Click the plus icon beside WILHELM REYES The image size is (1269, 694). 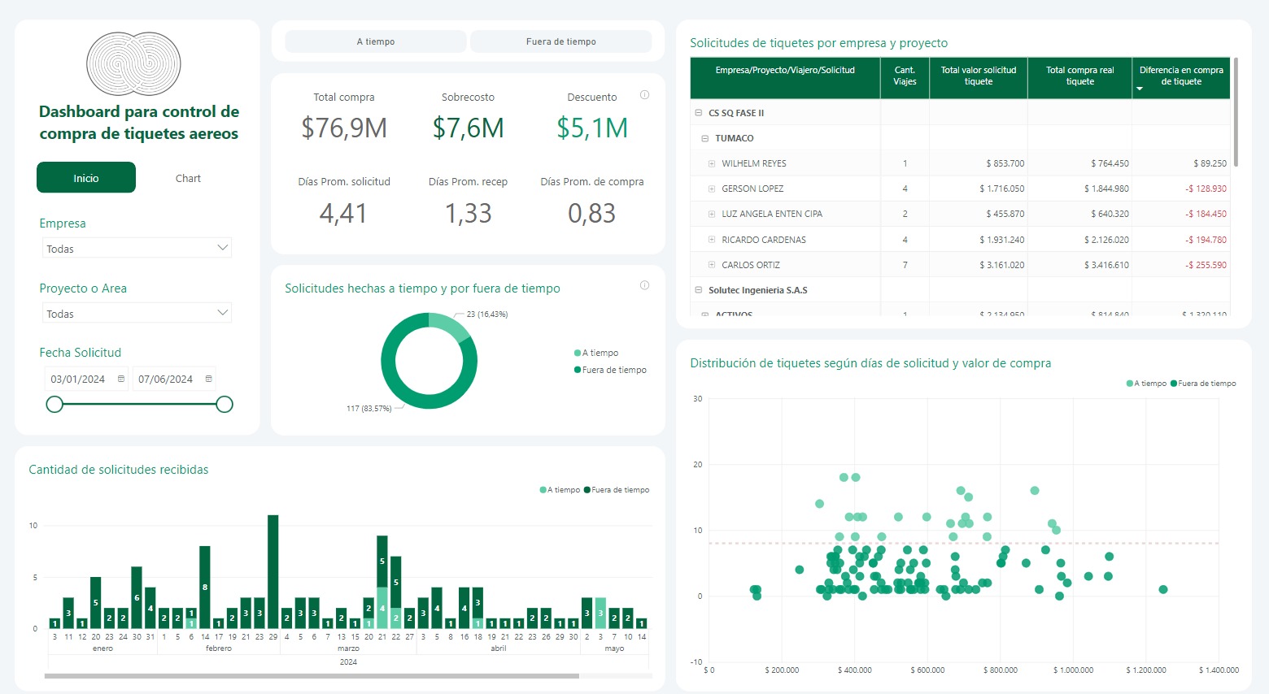(x=712, y=163)
